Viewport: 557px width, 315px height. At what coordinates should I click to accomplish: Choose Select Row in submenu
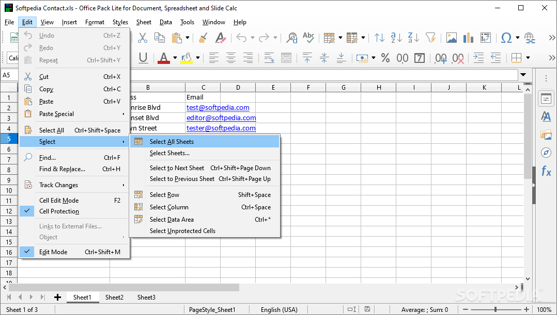coord(205,195)
